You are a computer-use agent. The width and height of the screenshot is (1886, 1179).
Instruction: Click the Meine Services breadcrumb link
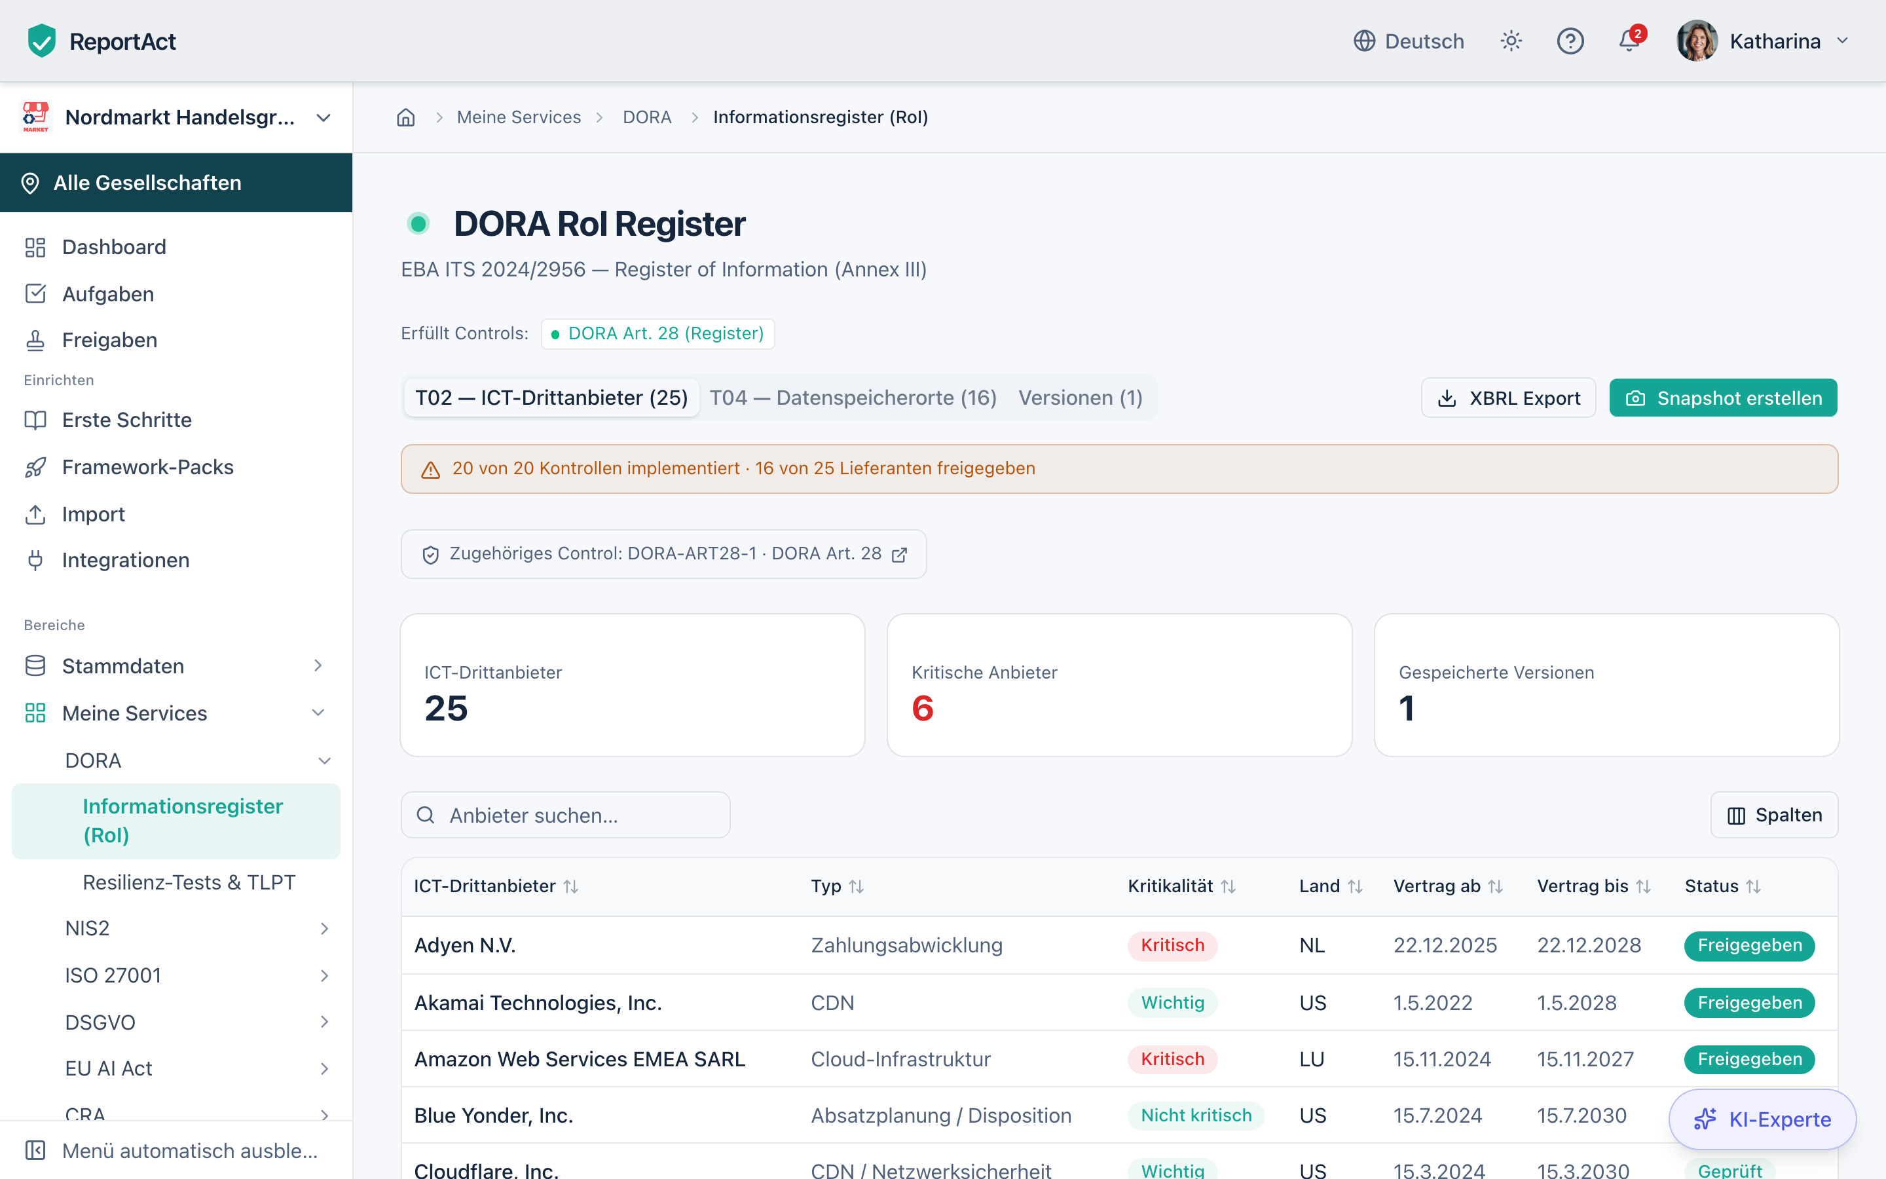click(x=519, y=117)
